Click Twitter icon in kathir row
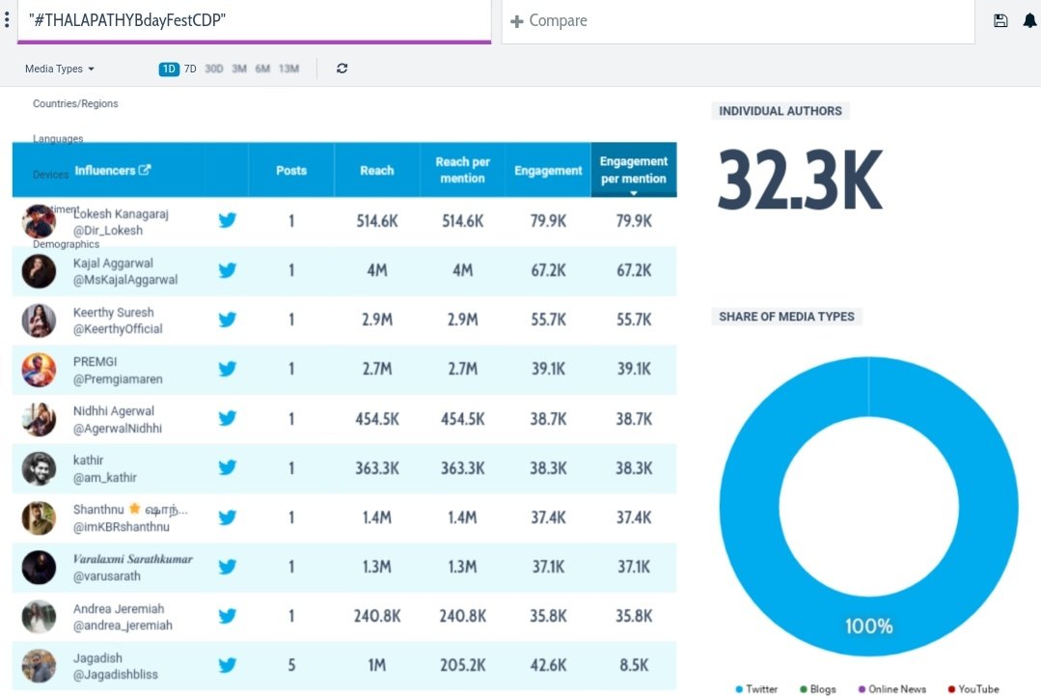 (x=228, y=467)
